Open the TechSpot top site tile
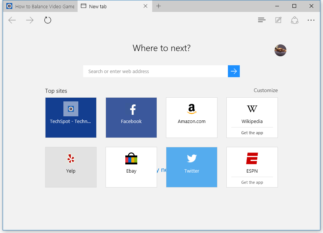The width and height of the screenshot is (323, 233). click(x=71, y=117)
